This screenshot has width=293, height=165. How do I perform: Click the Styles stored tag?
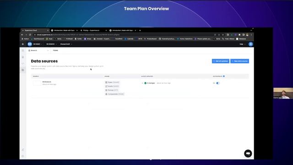click(112, 82)
